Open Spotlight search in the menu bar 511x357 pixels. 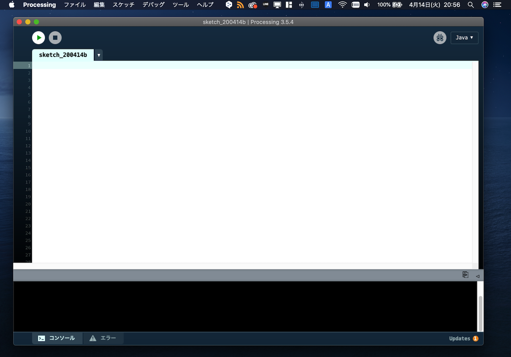(x=471, y=5)
